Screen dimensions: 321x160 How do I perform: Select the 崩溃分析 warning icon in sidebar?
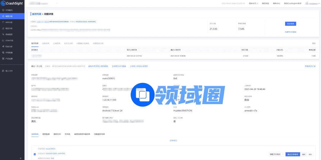point(3,16)
